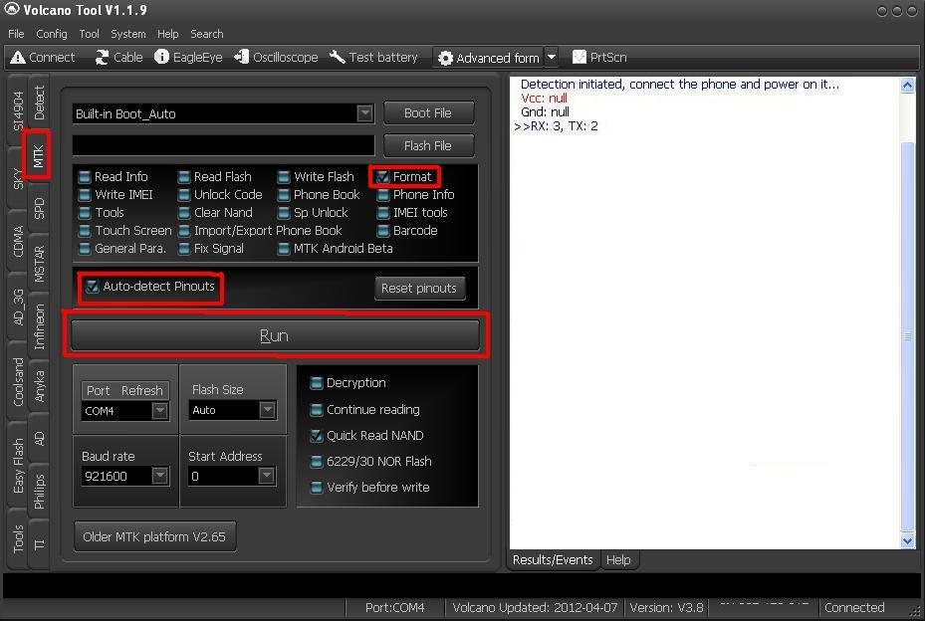
Task: Click the Port Refresh button
Action: [x=124, y=390]
